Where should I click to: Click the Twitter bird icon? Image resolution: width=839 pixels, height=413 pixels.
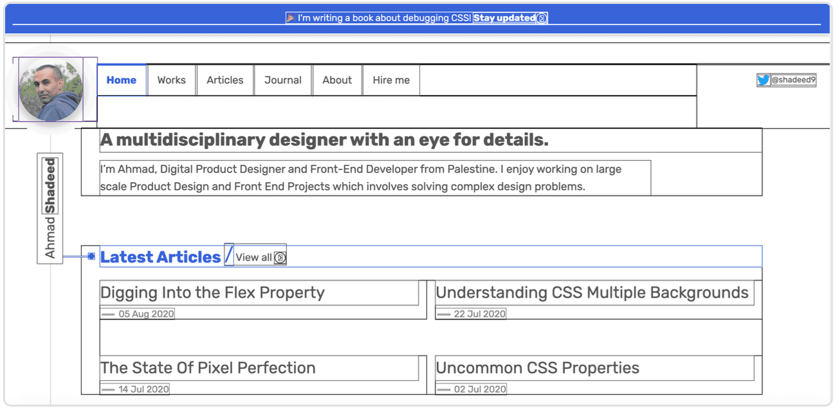pyautogui.click(x=763, y=80)
